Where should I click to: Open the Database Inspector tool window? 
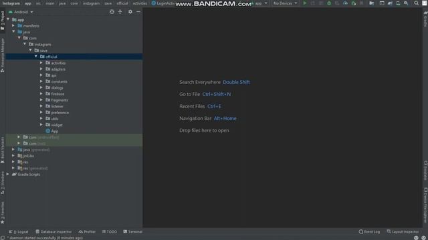53,232
